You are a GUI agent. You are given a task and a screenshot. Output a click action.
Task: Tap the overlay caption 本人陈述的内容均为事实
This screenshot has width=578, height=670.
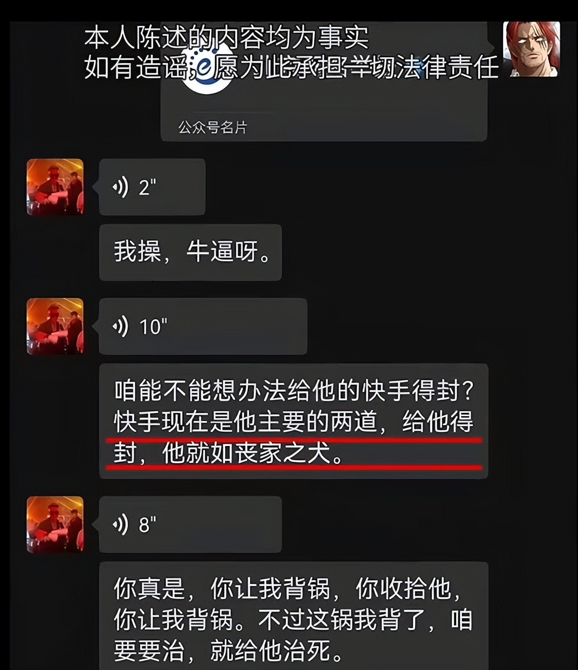pos(226,38)
